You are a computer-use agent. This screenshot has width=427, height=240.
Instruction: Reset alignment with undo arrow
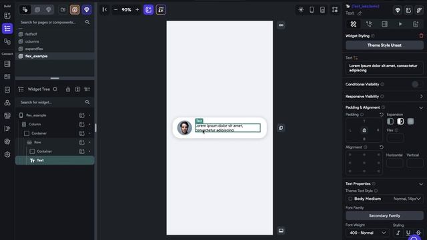(381, 147)
